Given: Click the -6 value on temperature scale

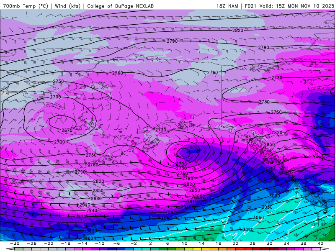Looking at the screenshot, I should point(117,243).
